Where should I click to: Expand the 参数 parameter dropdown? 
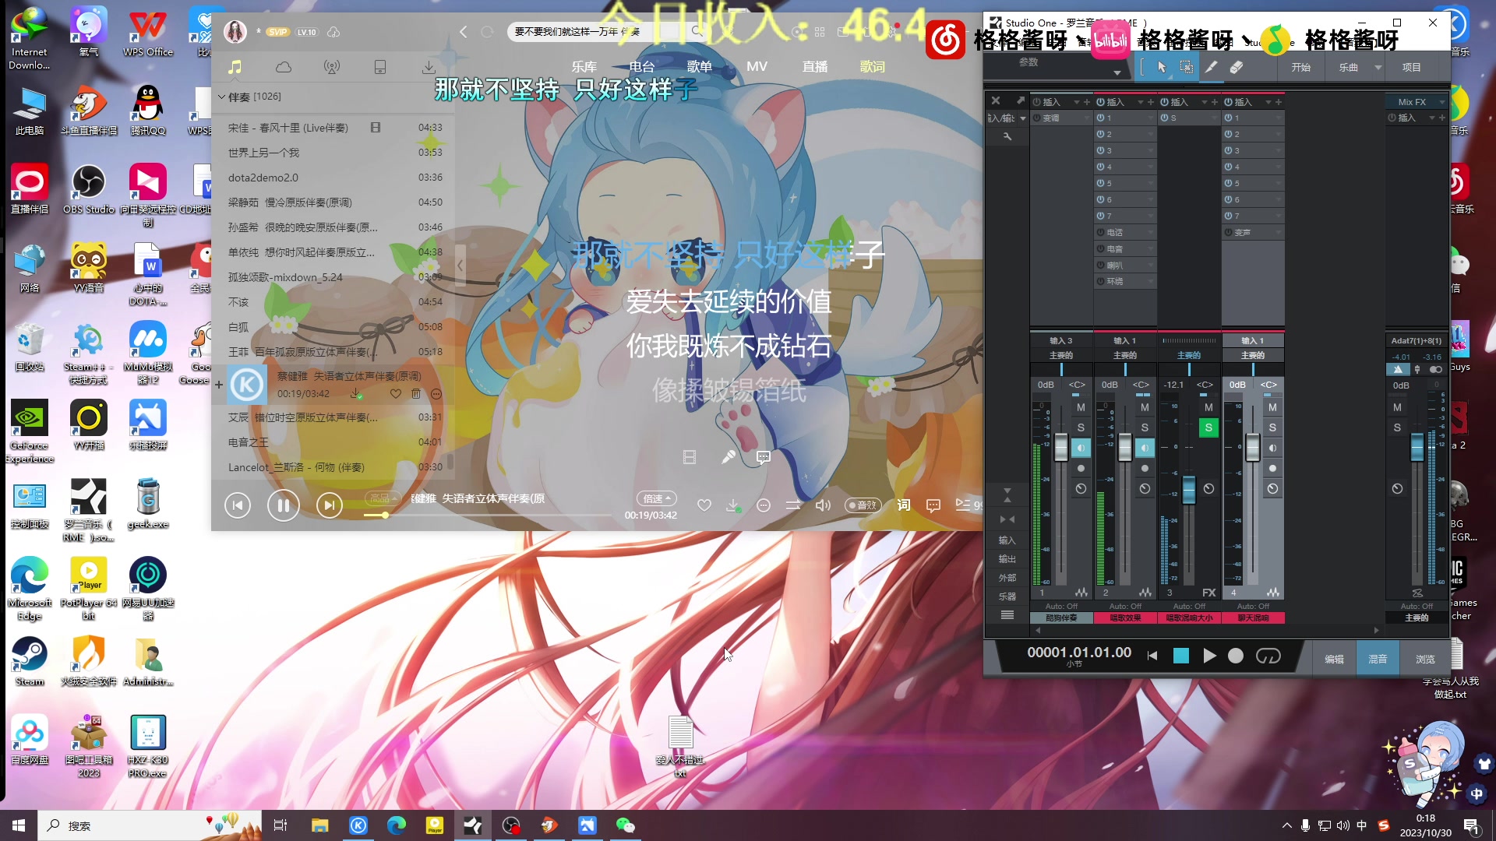(1117, 72)
